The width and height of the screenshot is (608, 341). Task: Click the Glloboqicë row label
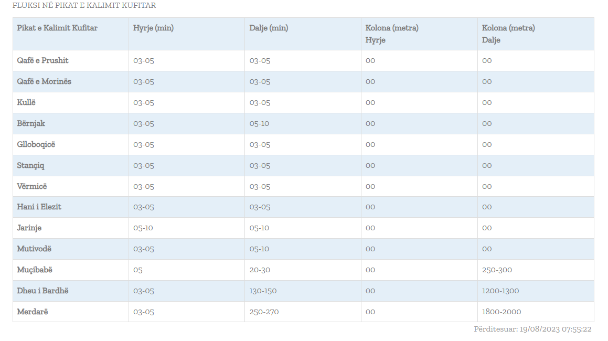pyautogui.click(x=36, y=144)
